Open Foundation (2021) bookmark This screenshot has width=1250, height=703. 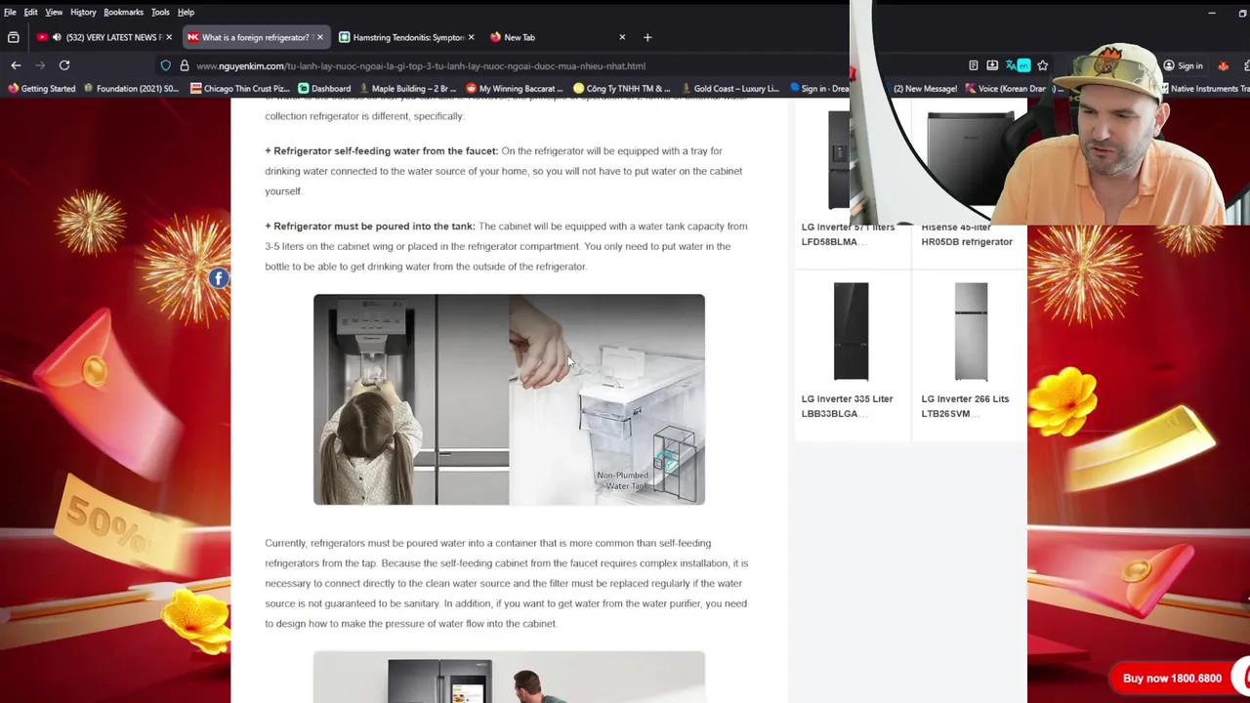tap(131, 88)
